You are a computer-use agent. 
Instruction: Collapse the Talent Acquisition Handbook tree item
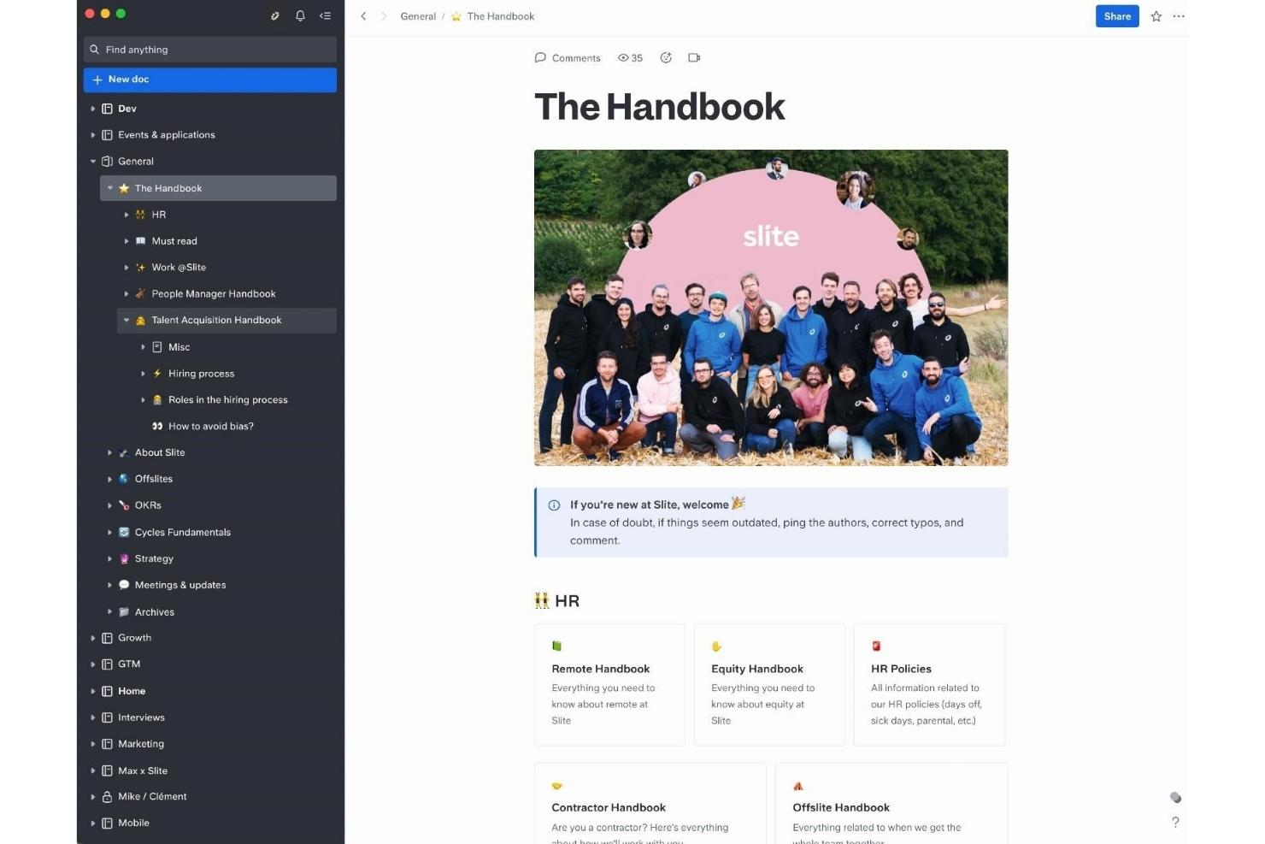[x=126, y=320]
